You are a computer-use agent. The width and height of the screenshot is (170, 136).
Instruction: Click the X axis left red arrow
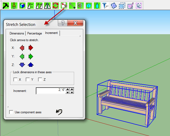click(x=22, y=48)
